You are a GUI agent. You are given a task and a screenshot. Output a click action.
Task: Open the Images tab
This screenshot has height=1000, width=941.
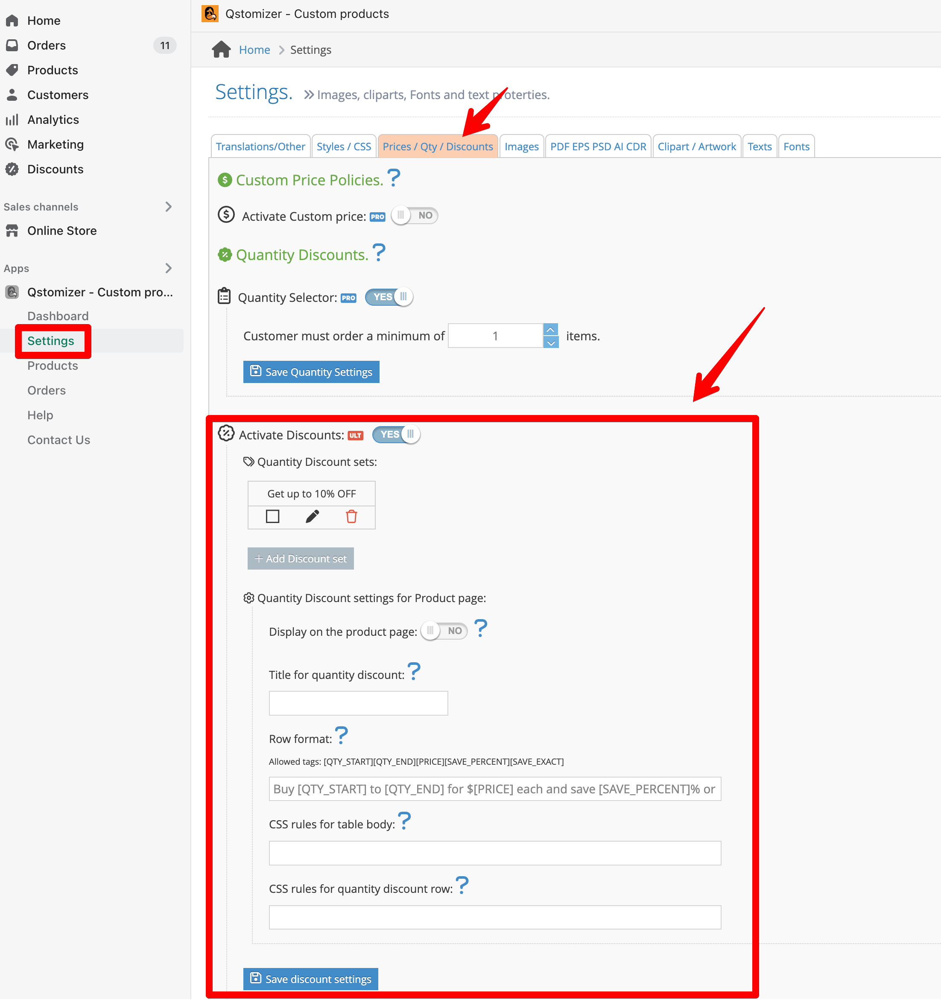522,146
